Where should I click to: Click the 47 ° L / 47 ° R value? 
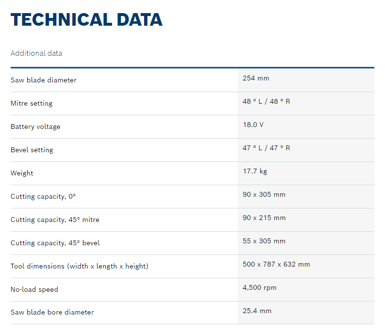click(266, 148)
